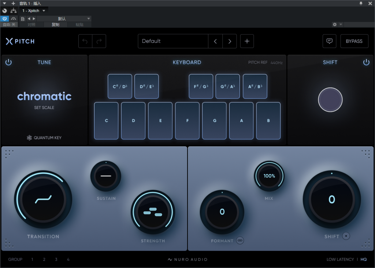Toggle the D note key
Image resolution: width=375 pixels, height=268 pixels.
[x=133, y=121]
